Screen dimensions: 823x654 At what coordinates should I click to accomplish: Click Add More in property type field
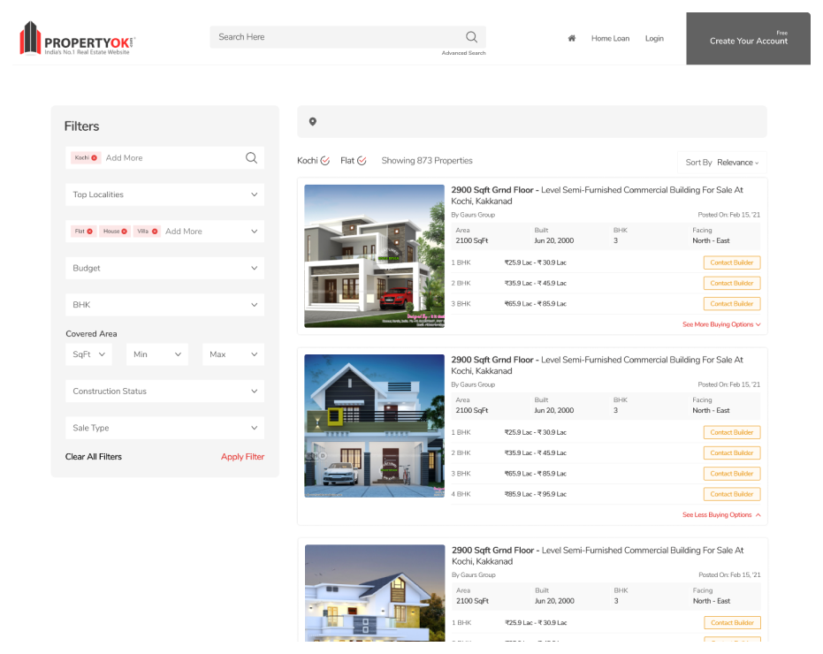(x=184, y=232)
